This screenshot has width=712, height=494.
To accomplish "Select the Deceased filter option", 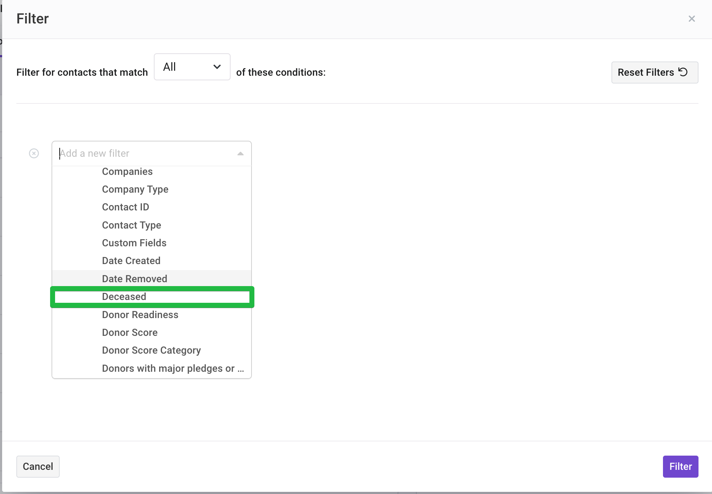I will (152, 297).
